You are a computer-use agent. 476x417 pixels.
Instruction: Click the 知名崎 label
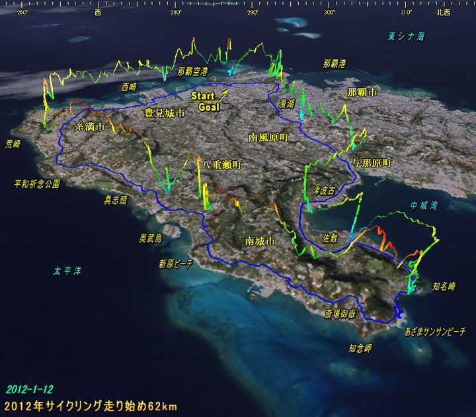pyautogui.click(x=444, y=287)
